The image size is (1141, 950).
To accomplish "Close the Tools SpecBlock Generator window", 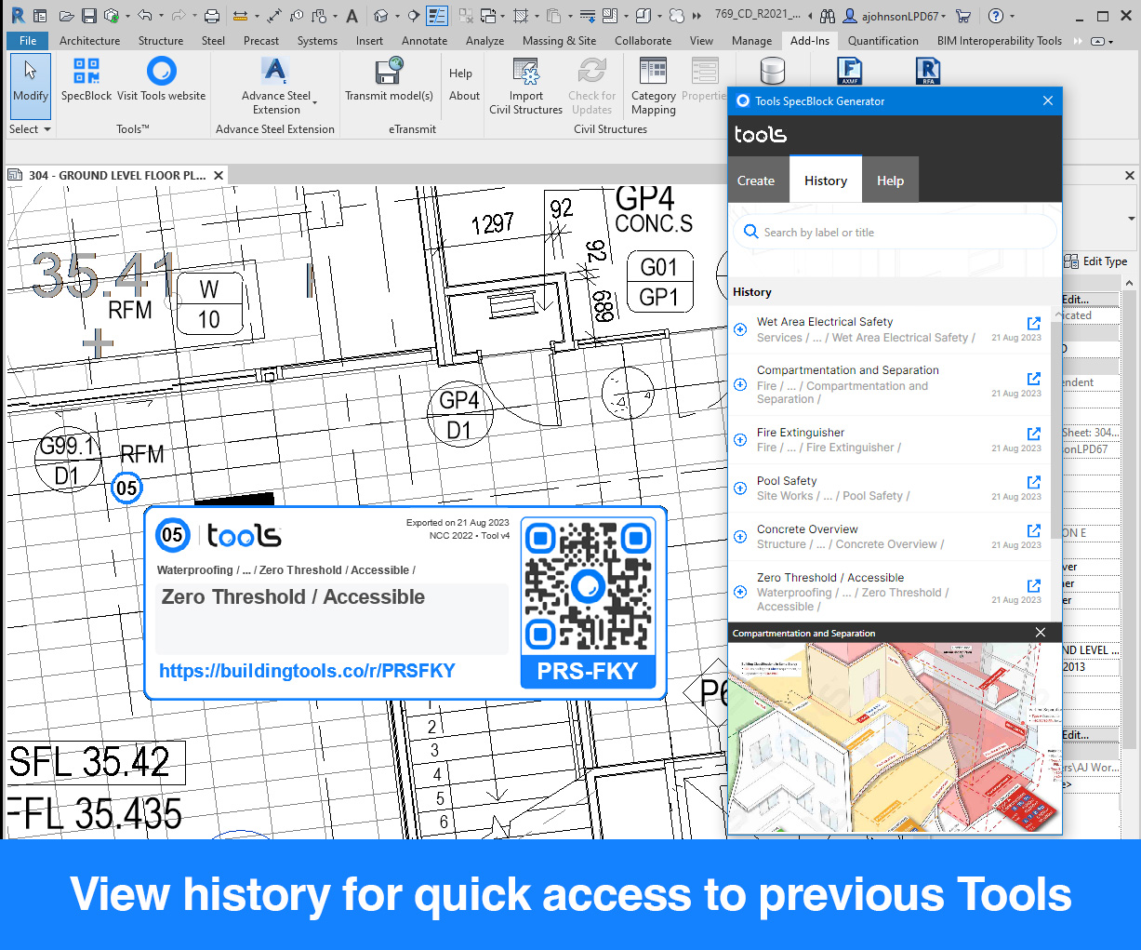I will coord(1048,100).
